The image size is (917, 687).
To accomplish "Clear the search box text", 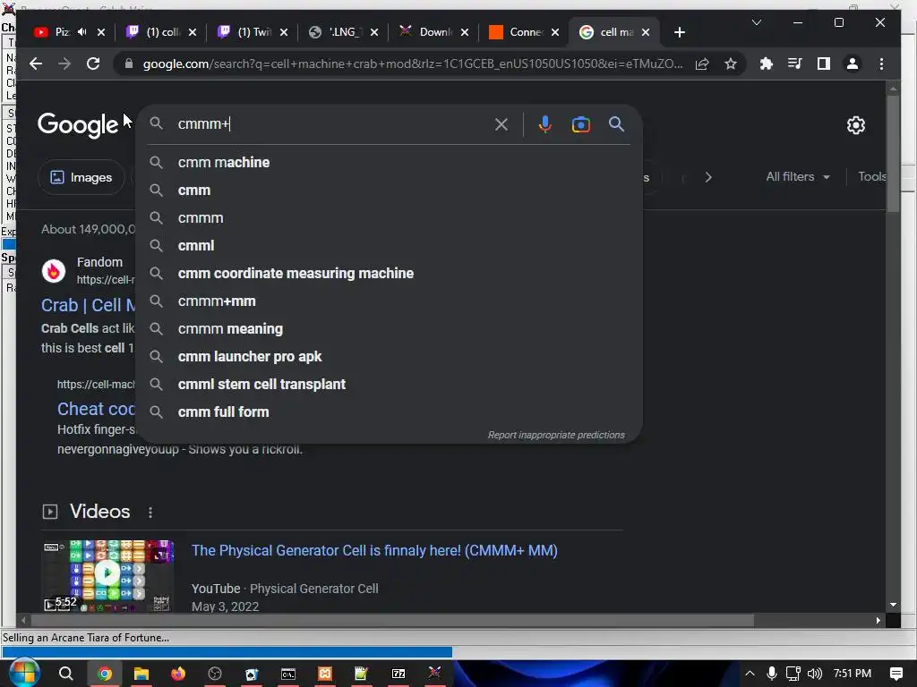I will click(x=501, y=124).
